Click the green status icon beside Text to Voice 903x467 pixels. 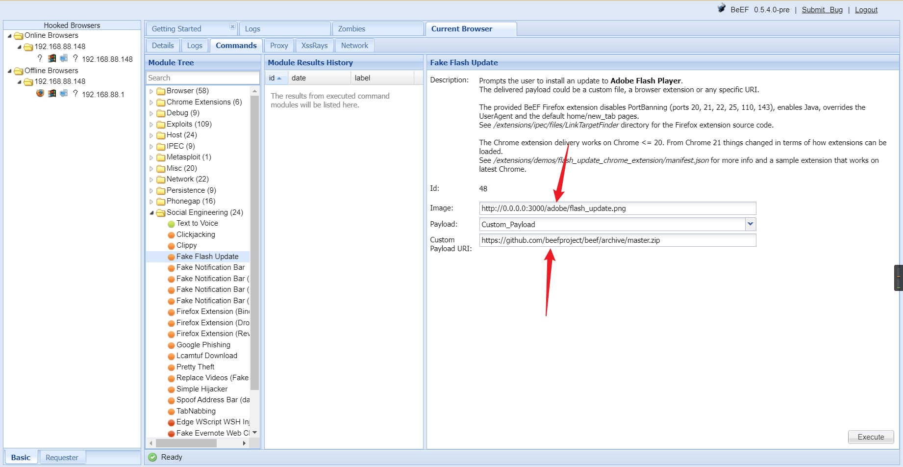(171, 224)
